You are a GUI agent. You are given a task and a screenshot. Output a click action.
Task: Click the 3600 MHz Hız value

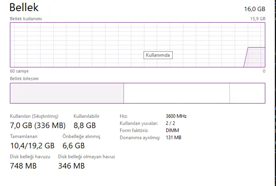pyautogui.click(x=176, y=116)
